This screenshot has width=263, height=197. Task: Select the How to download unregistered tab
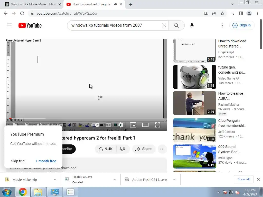click(x=92, y=4)
